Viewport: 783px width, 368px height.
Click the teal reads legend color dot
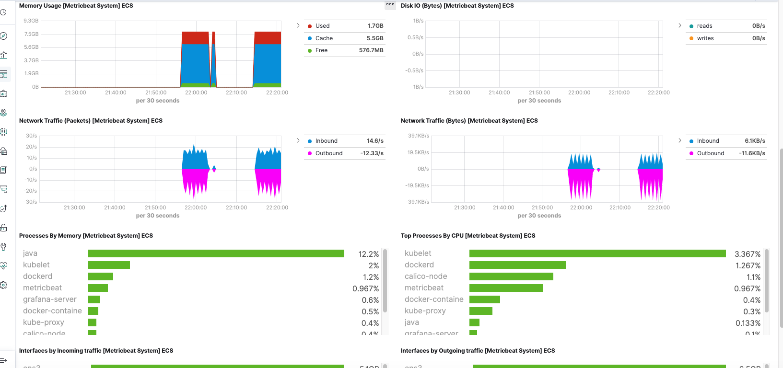(x=691, y=26)
